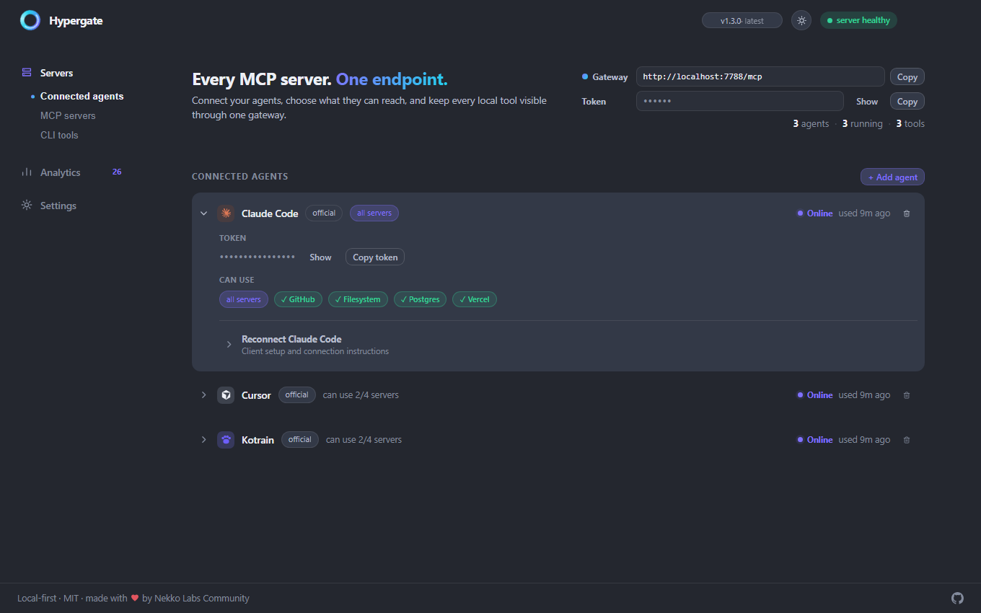This screenshot has height=613, width=981.
Task: Toggle GitHub server access for Claude Code
Action: 298,299
